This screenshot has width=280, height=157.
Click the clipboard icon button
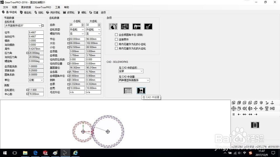tap(255, 125)
